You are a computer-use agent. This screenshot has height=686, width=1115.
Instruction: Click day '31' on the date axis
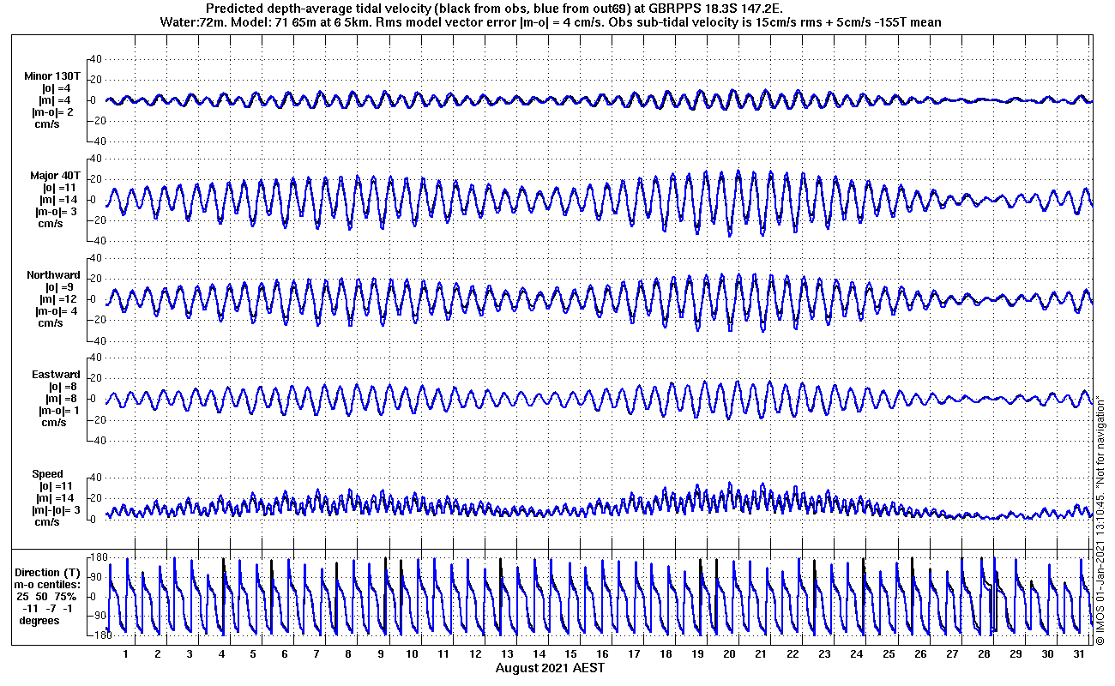[1078, 653]
